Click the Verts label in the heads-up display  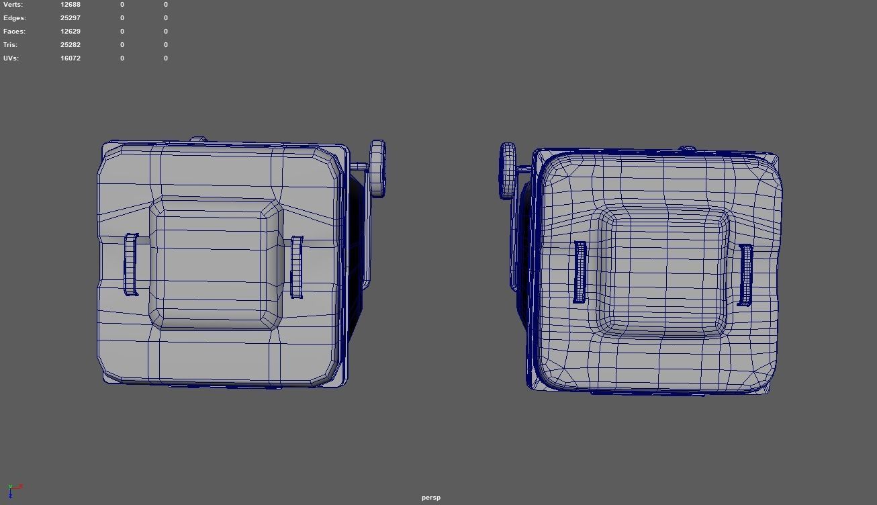[13, 5]
